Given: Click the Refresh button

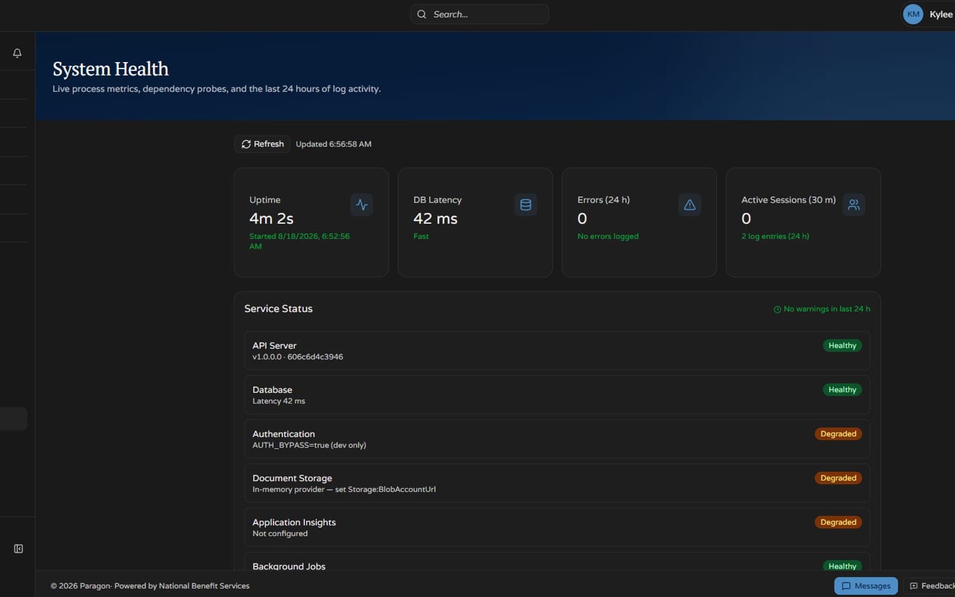Looking at the screenshot, I should (263, 144).
